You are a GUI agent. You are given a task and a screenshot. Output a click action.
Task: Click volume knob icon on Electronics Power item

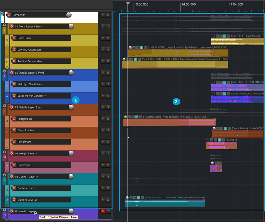[127, 198]
